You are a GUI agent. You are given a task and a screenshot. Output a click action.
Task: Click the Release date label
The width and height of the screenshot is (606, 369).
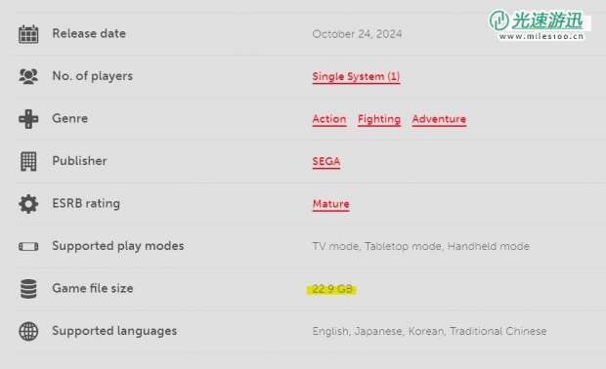[x=89, y=33]
